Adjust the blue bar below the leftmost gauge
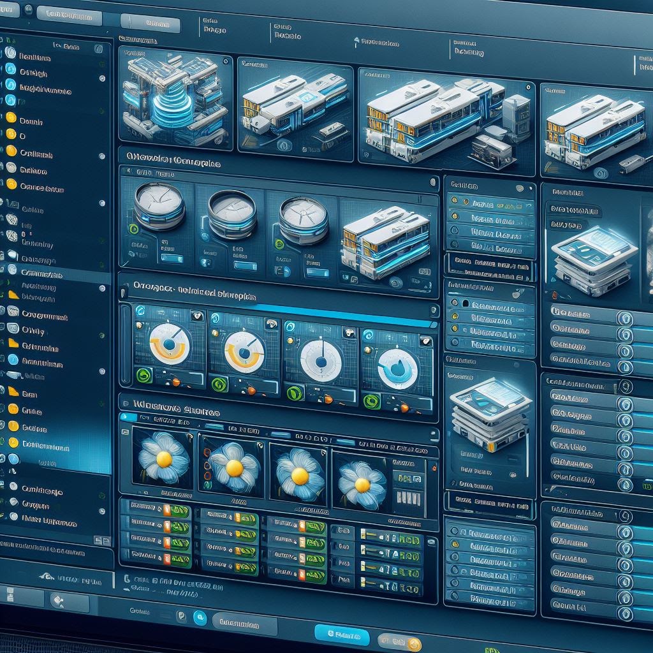 pyautogui.click(x=172, y=259)
